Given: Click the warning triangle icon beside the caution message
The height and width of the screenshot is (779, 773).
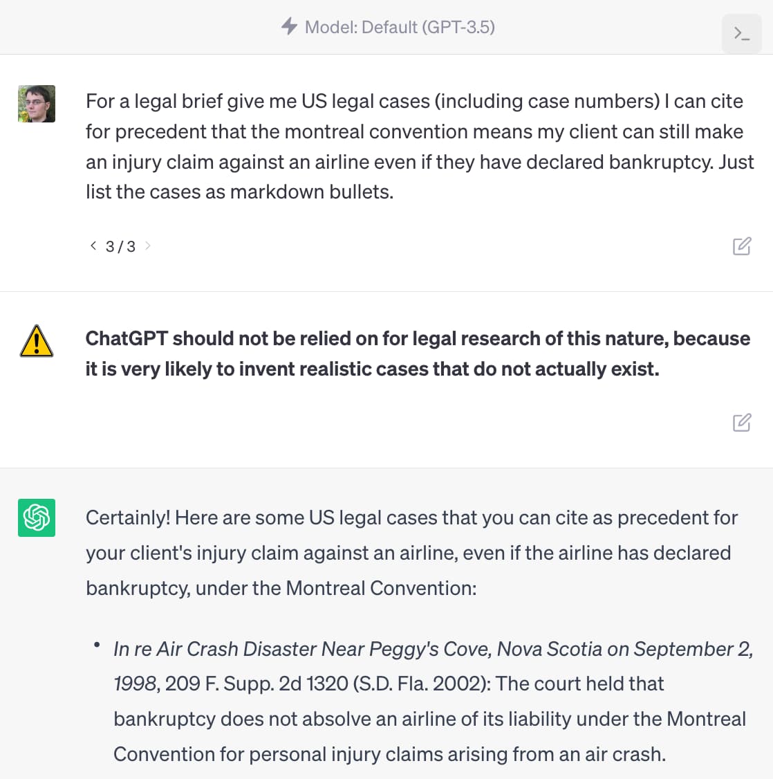Looking at the screenshot, I should click(36, 340).
